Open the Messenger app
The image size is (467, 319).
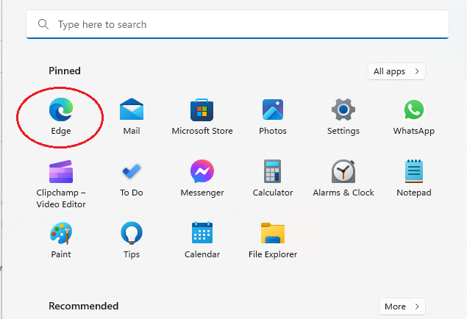202,173
